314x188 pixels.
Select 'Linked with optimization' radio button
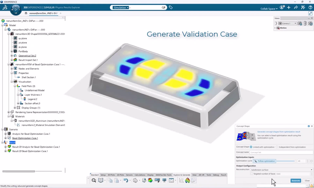tap(251, 147)
